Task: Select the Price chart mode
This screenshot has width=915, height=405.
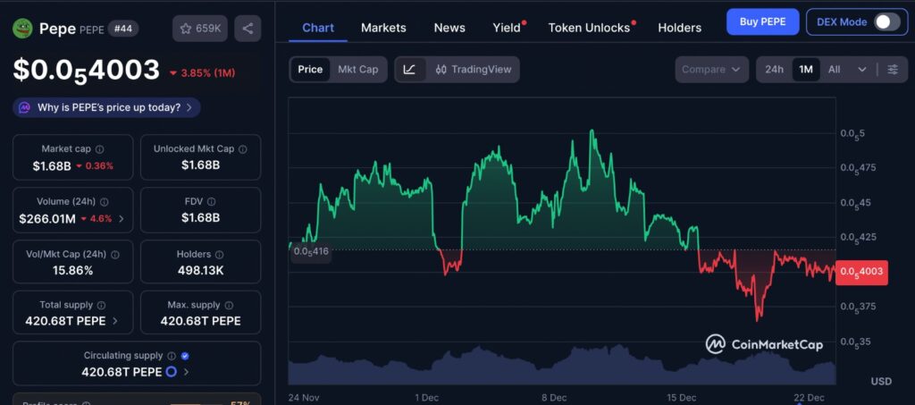Action: click(x=310, y=70)
